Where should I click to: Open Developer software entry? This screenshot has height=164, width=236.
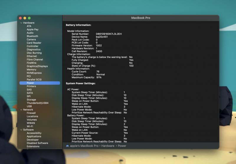coord(33,140)
